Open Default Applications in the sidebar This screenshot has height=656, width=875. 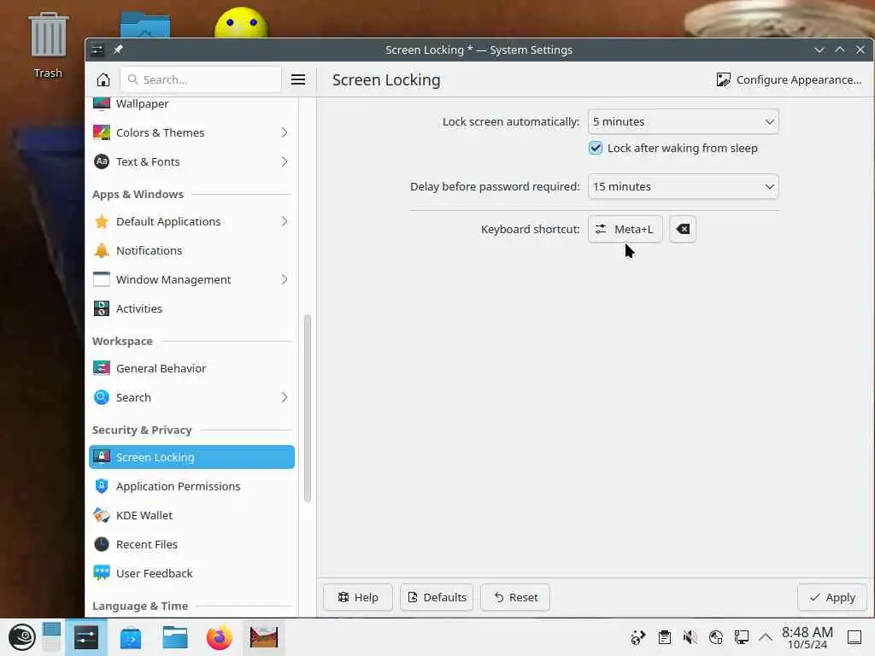[191, 221]
